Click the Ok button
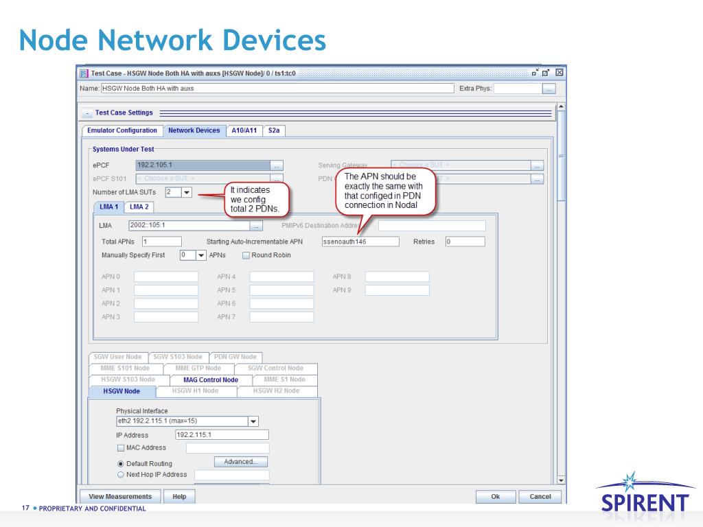 tap(496, 497)
